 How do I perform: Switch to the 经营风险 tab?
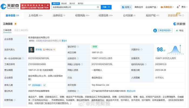[x=82, y=16]
